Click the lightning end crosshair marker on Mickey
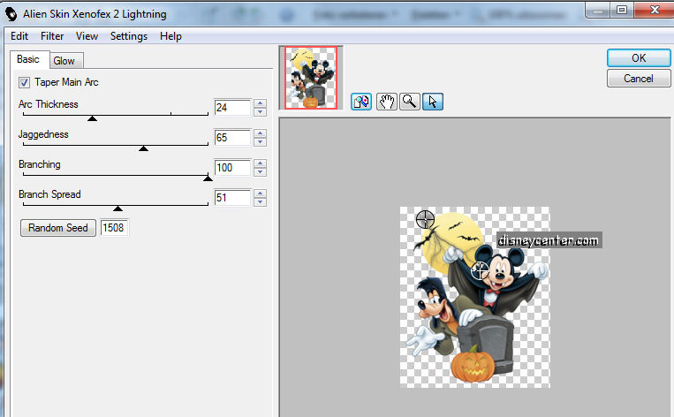Screen dimensions: 674x417 pyautogui.click(x=480, y=271)
